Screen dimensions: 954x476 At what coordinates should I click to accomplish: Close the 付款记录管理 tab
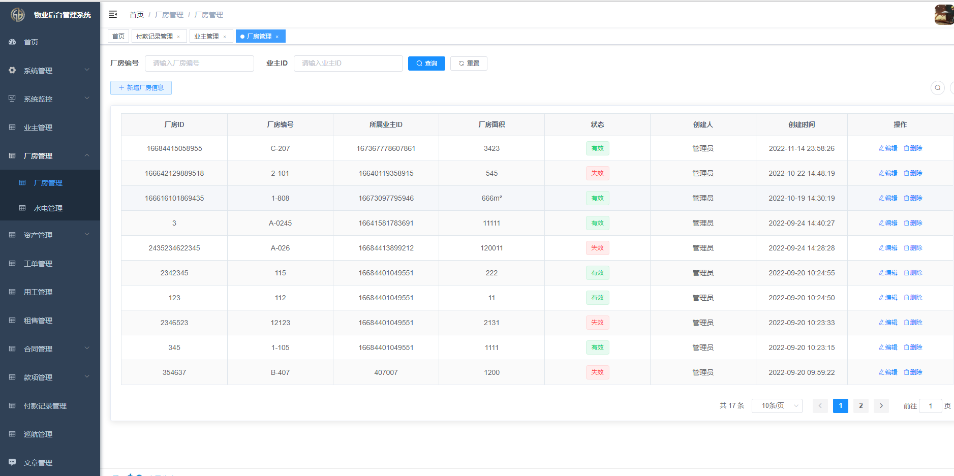pos(178,37)
